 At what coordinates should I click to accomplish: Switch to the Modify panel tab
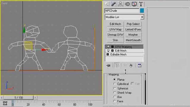[113, 4]
